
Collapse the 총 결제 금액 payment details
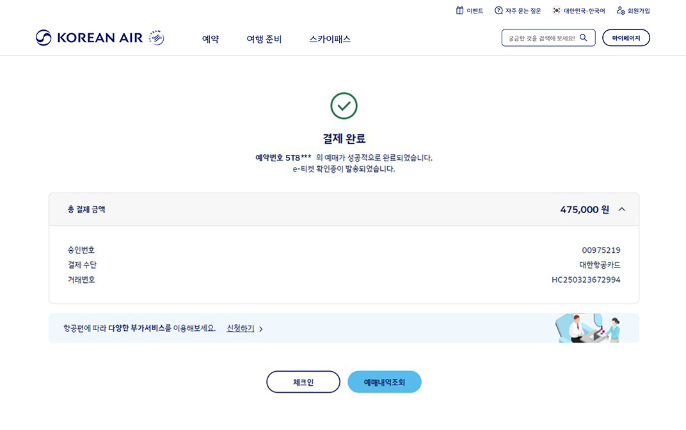pos(620,209)
